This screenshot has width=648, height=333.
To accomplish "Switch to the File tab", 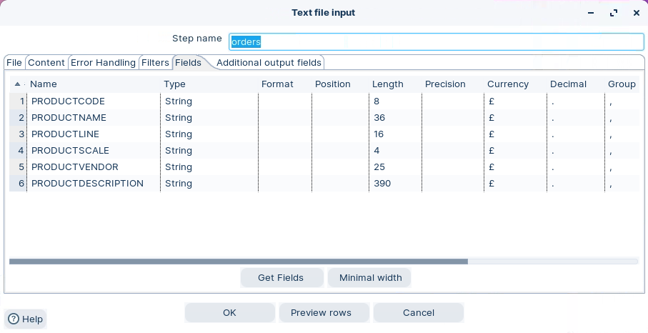I will 14,63.
